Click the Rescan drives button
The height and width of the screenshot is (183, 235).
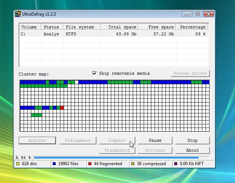point(190,73)
